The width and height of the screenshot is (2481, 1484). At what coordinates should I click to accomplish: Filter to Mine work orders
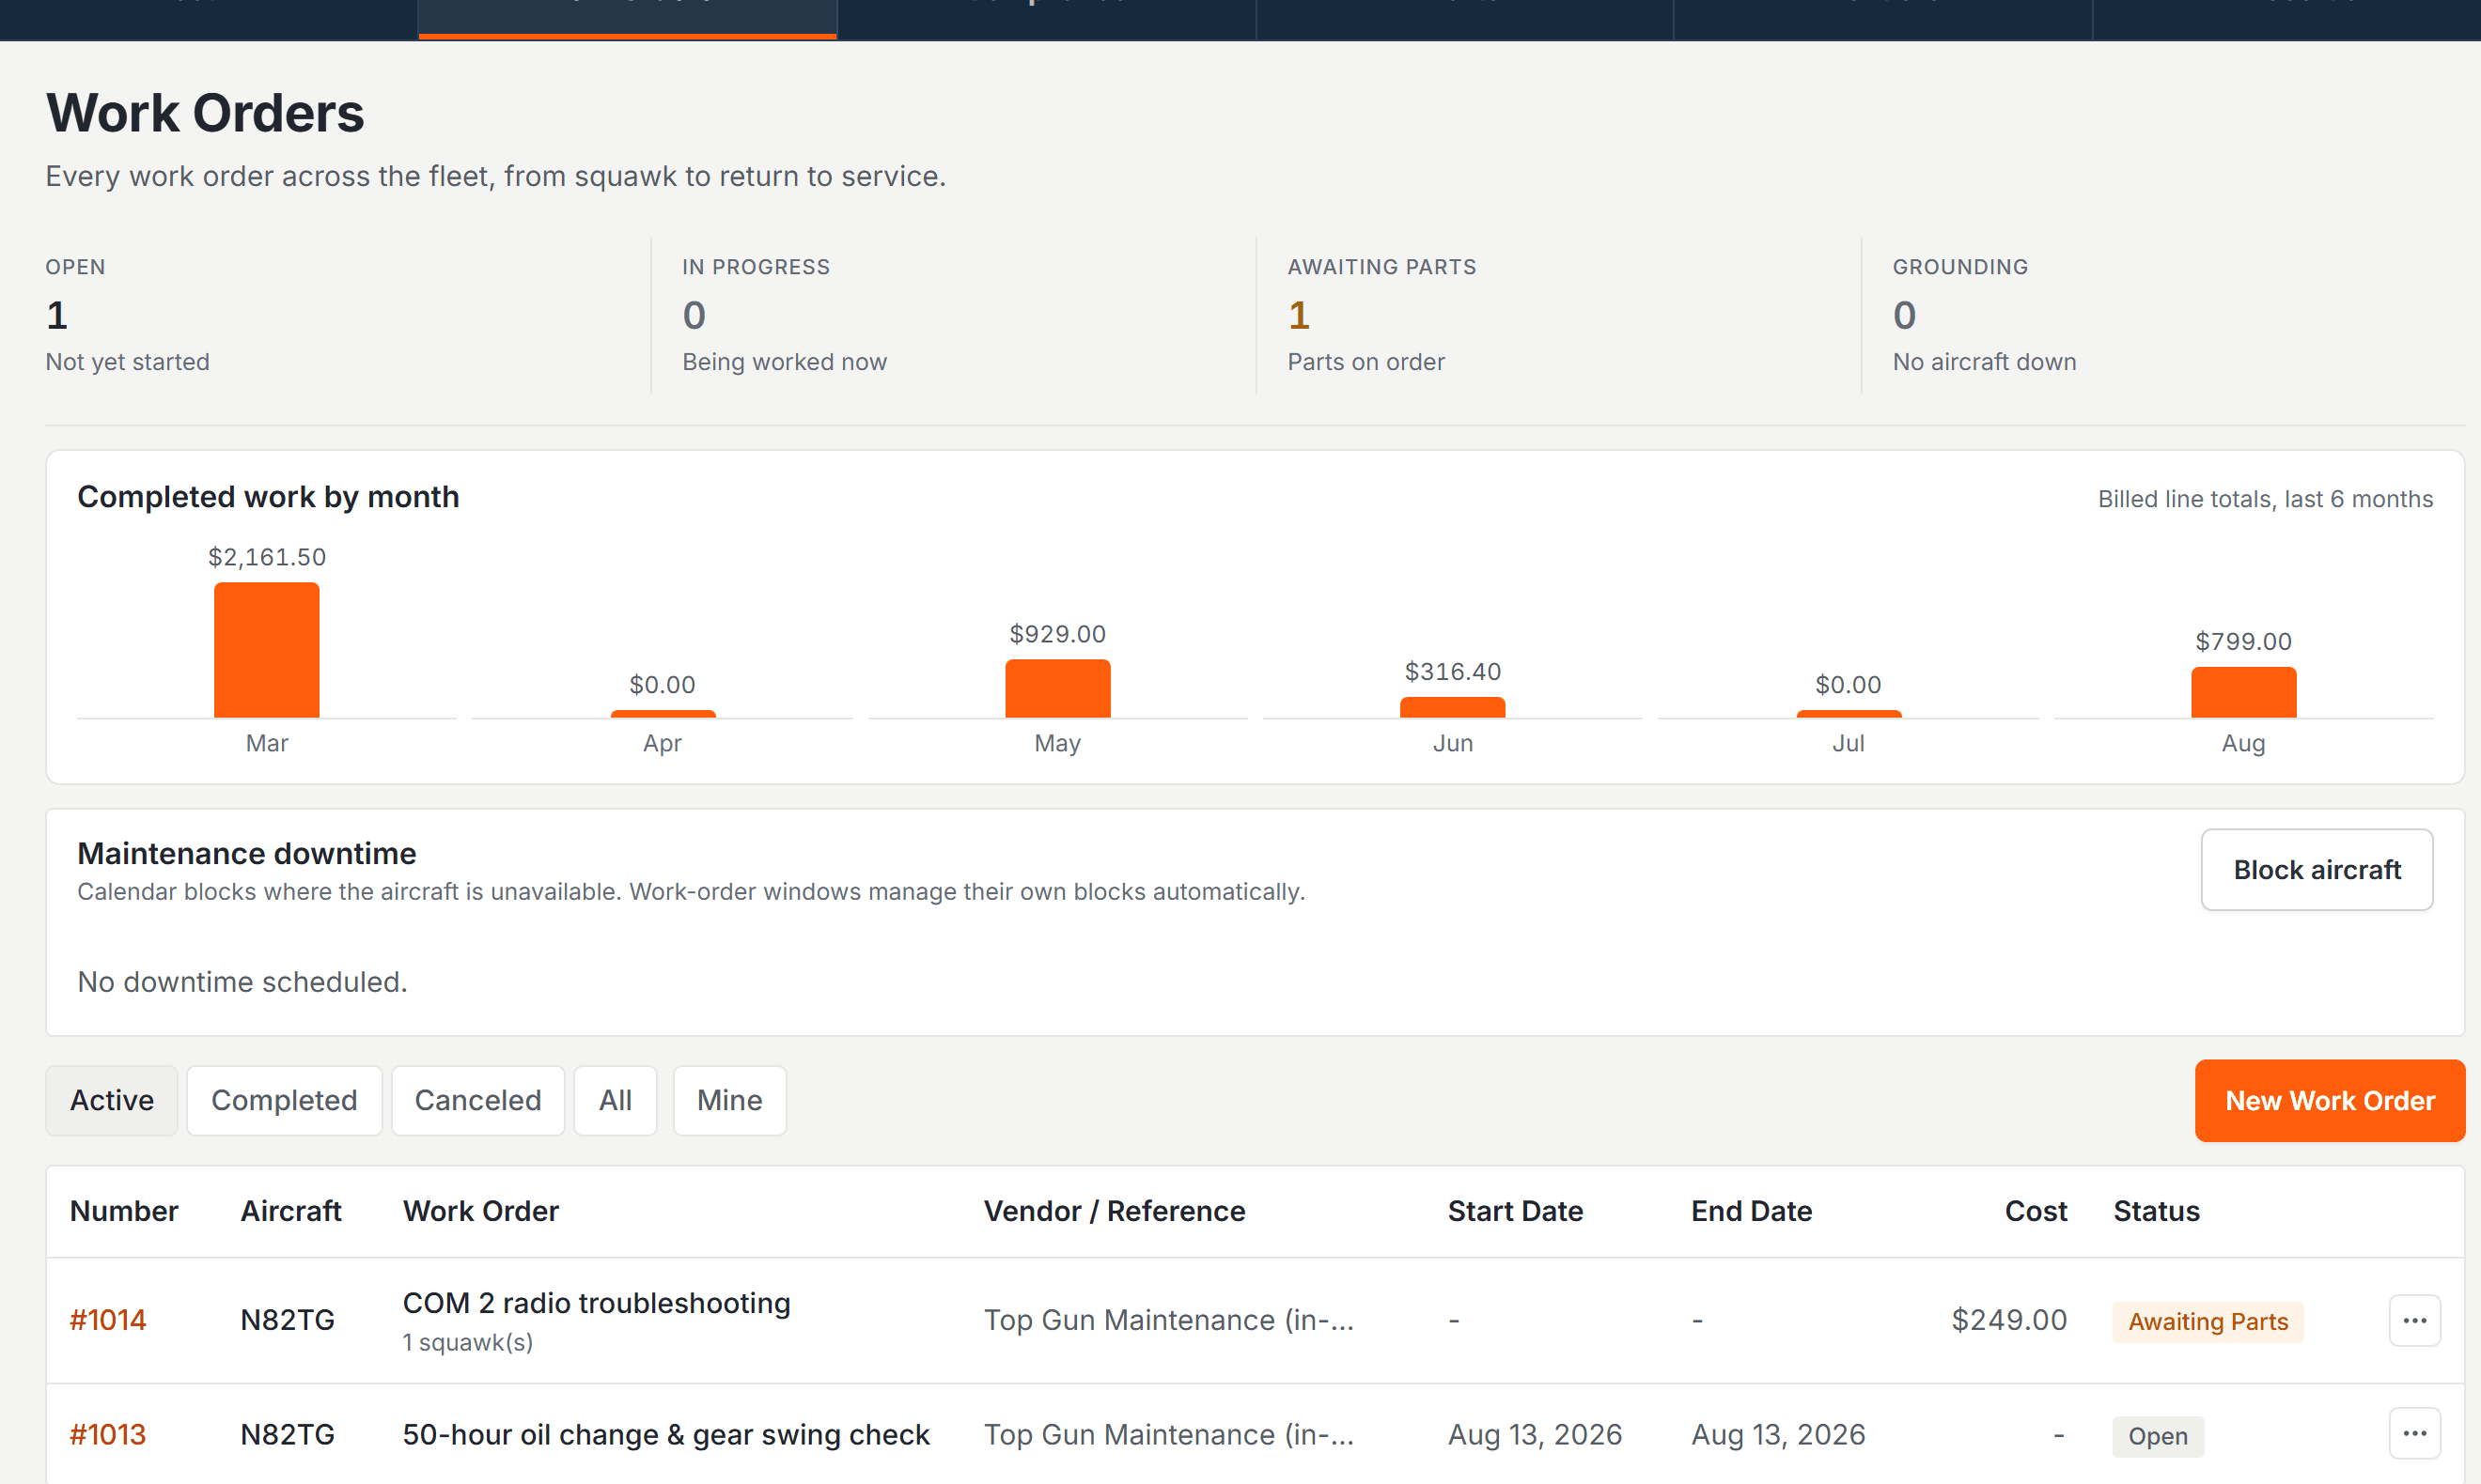point(729,1100)
